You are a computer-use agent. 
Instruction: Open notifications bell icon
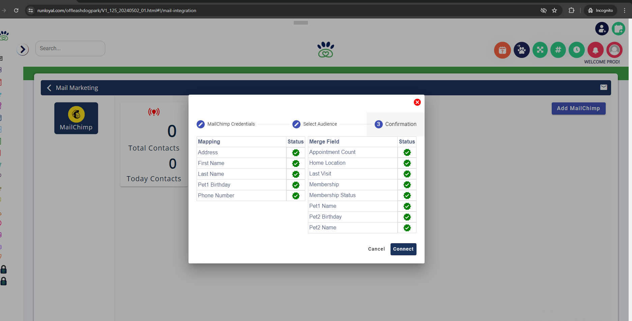coord(596,50)
